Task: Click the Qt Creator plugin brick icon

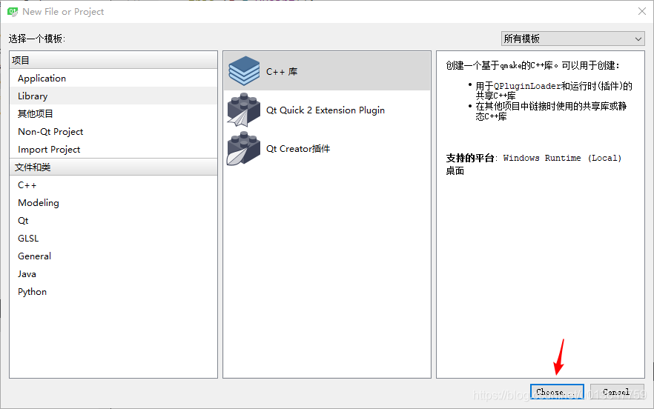Action: click(244, 148)
